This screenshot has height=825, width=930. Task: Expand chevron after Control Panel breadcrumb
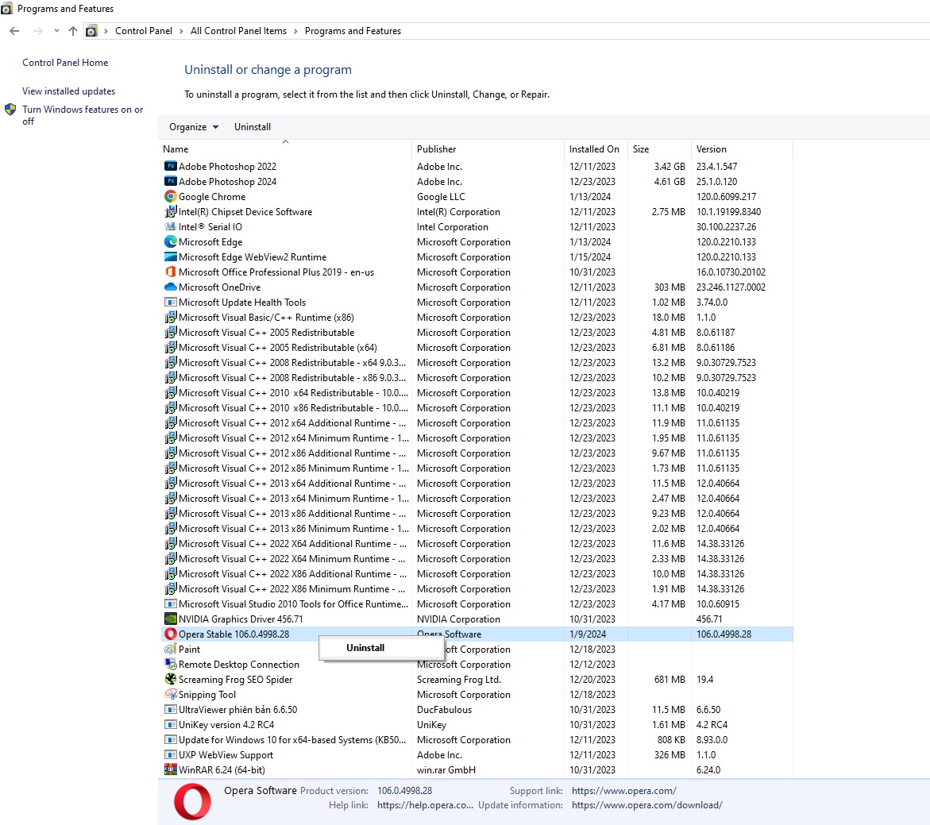pos(181,31)
